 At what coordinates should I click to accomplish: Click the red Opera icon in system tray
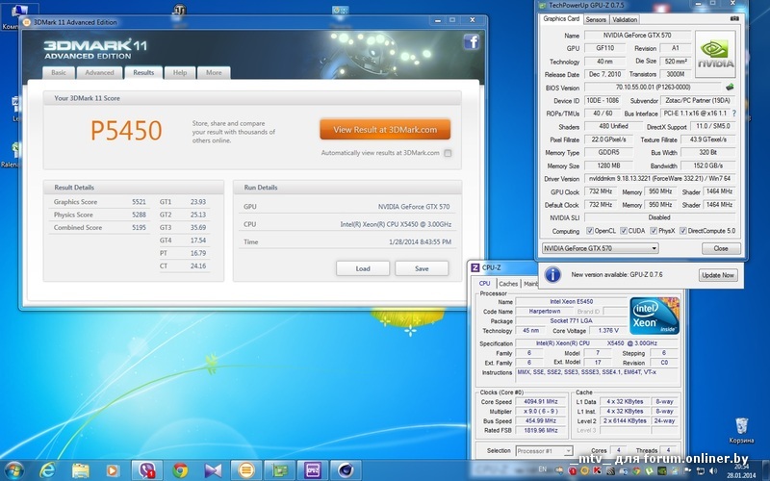pos(572,470)
